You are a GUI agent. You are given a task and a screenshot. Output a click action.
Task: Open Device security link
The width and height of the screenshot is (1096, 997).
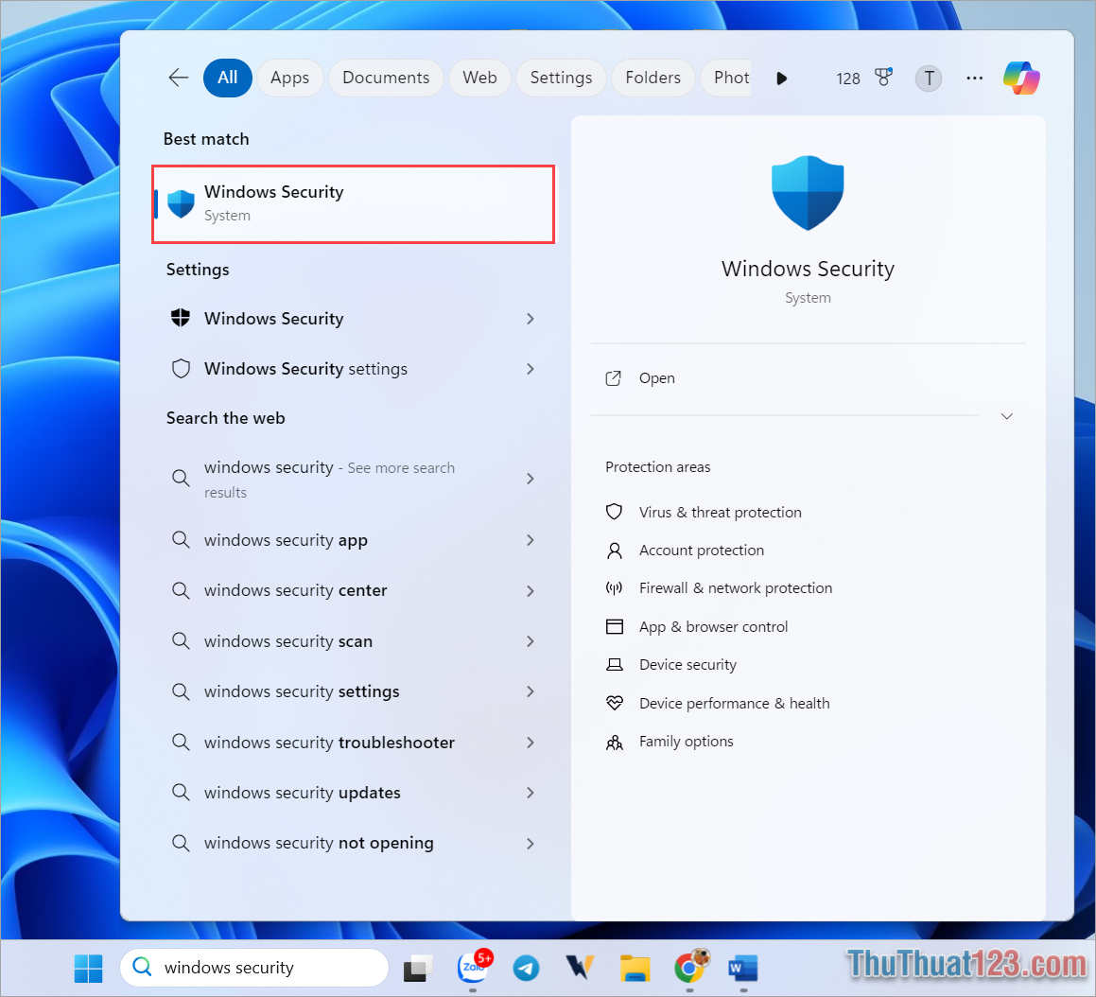(687, 664)
